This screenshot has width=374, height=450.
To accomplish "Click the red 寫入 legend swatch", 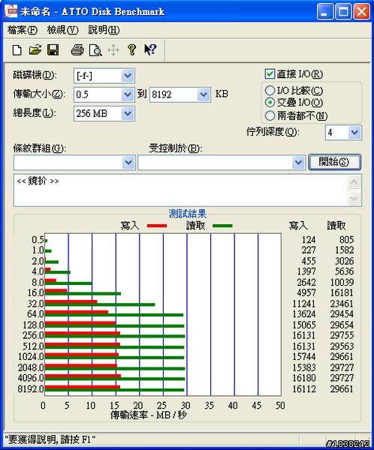I will [x=157, y=226].
